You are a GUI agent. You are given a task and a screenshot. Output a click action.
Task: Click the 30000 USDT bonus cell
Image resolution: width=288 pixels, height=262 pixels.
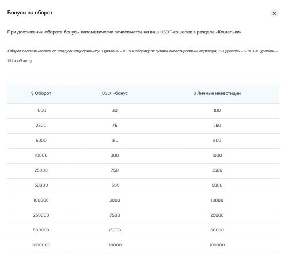click(x=115, y=245)
